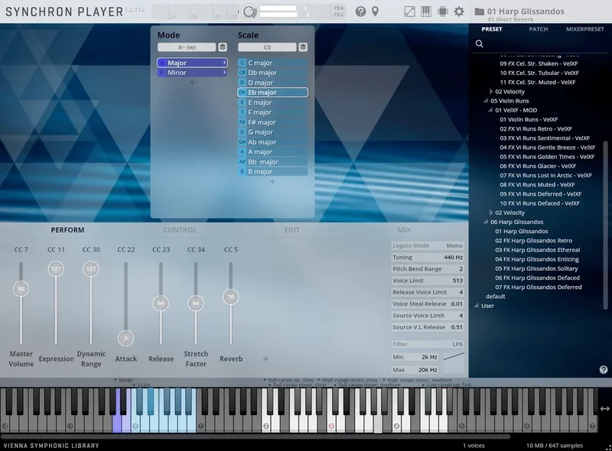Image resolution: width=612 pixels, height=451 pixels.
Task: Open the Legato Mode Mono dropdown
Action: [428, 246]
